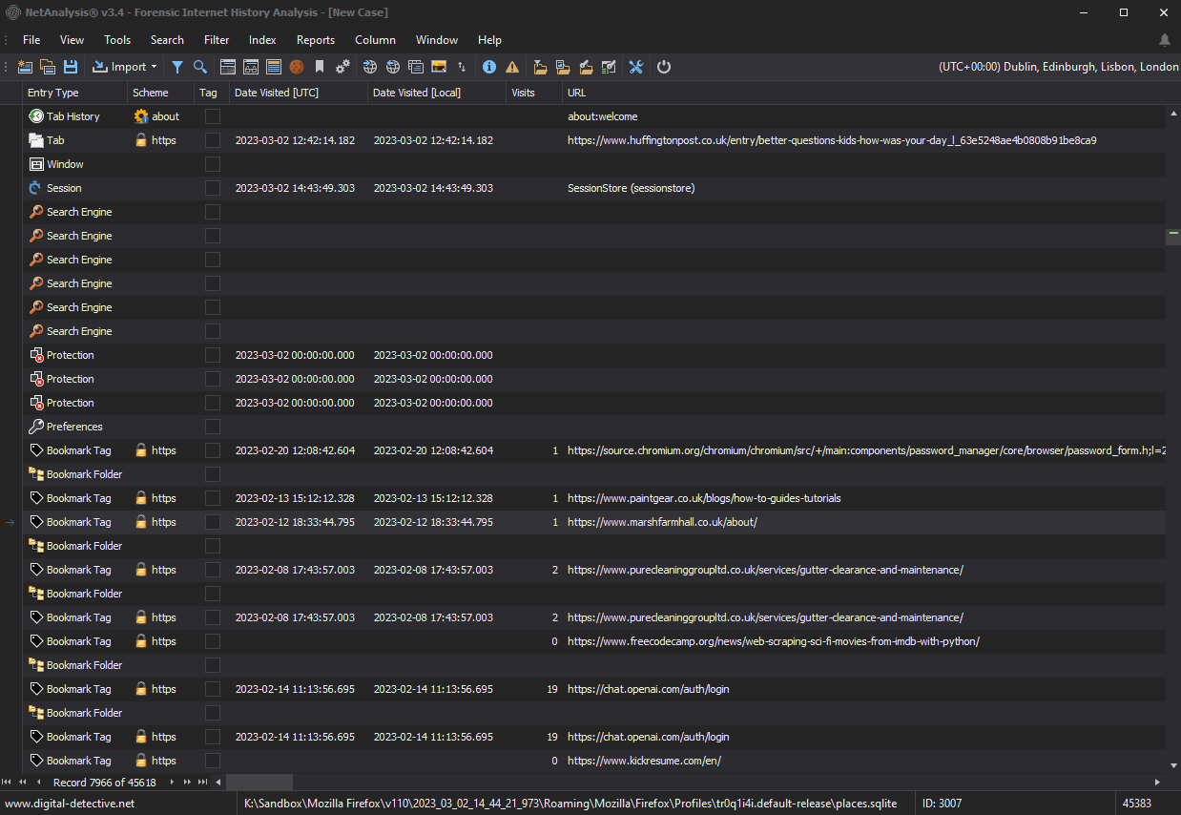Click the up-down sort arrows icon
This screenshot has height=815, width=1181.
click(x=462, y=67)
